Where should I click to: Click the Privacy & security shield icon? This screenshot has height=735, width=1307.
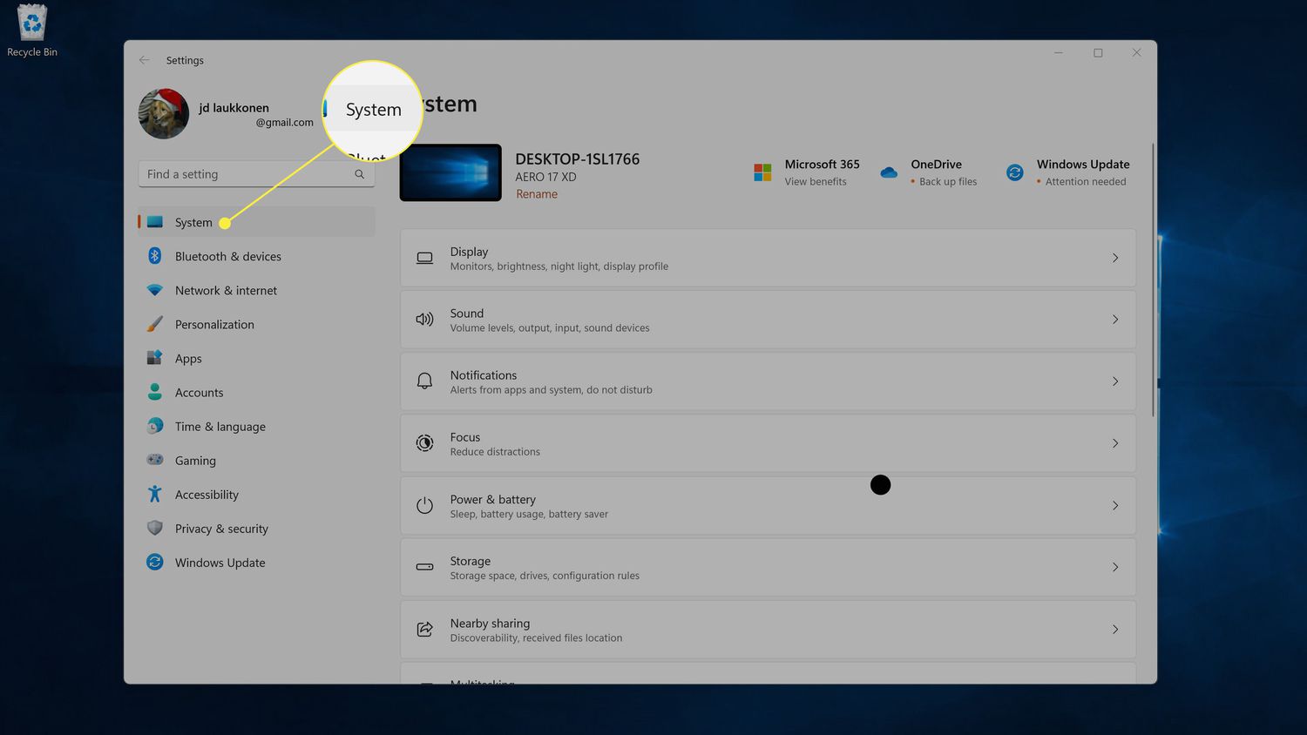(x=155, y=528)
